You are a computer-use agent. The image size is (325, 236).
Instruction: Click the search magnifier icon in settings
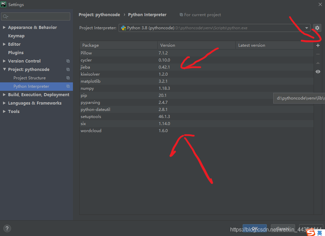[x=5, y=16]
